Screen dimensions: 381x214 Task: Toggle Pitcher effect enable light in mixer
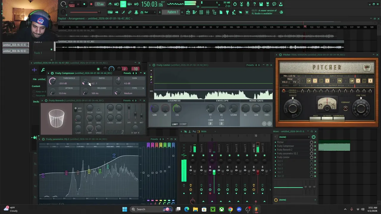pos(315,142)
